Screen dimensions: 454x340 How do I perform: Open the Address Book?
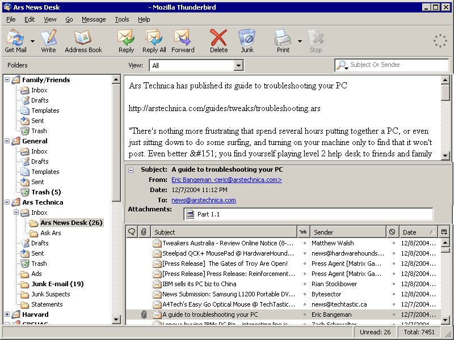pos(83,41)
